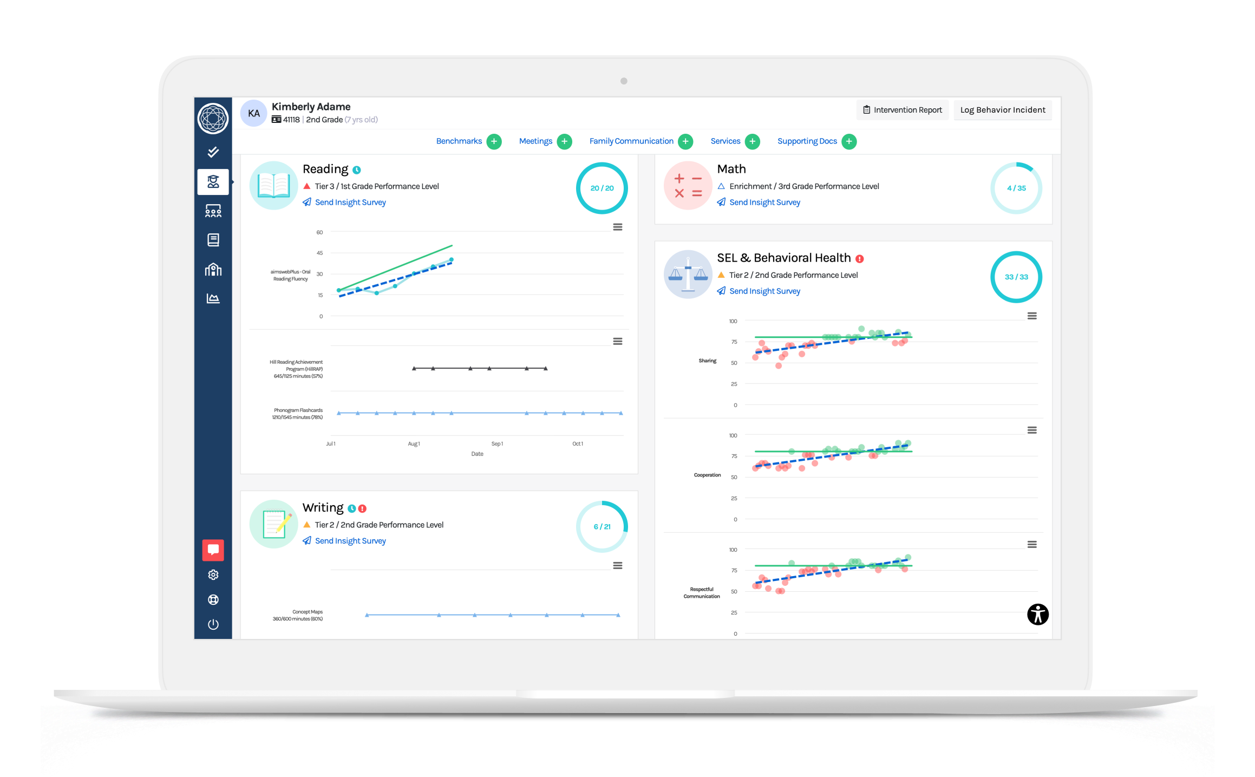Toggle add button next to Meetings tab
The height and width of the screenshot is (777, 1255).
point(564,142)
